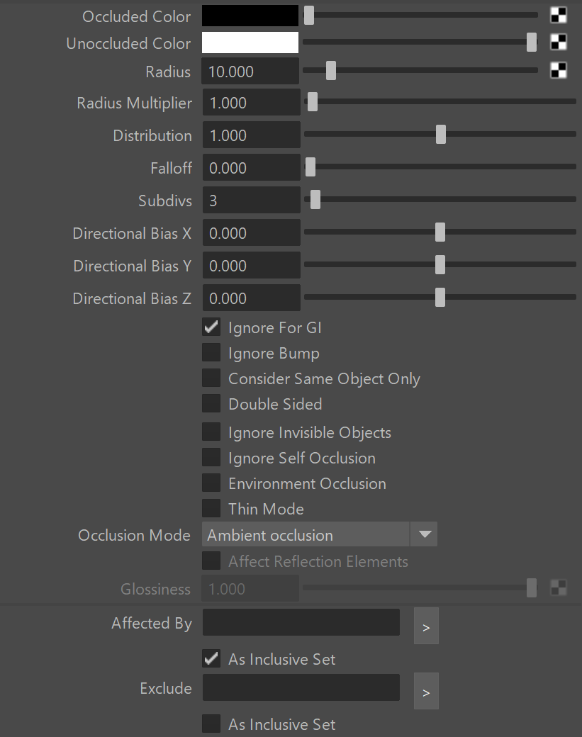Click the arrow button beside Exclude field
This screenshot has height=737, width=582.
point(426,691)
